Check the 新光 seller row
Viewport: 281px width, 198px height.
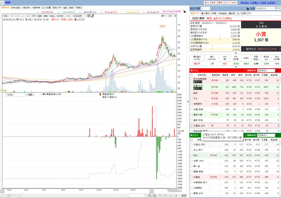tap(191, 156)
